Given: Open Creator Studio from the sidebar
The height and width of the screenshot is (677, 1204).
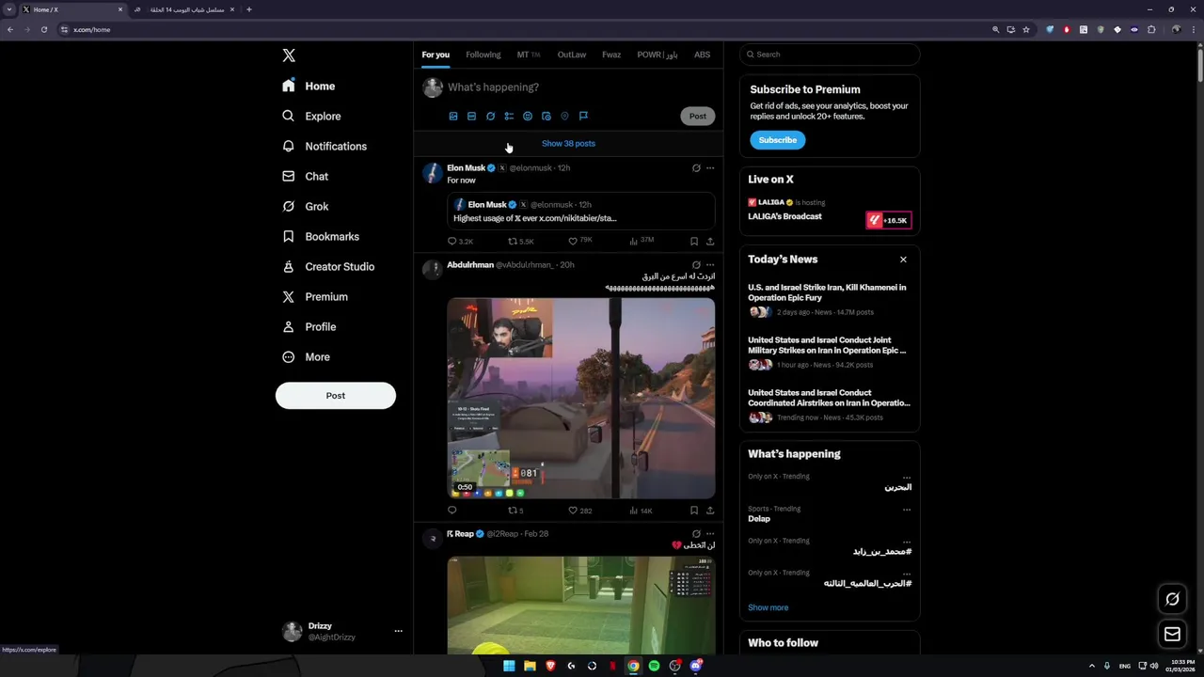Looking at the screenshot, I should [328, 267].
